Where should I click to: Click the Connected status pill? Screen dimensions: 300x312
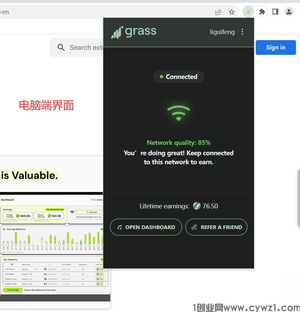coord(179,77)
